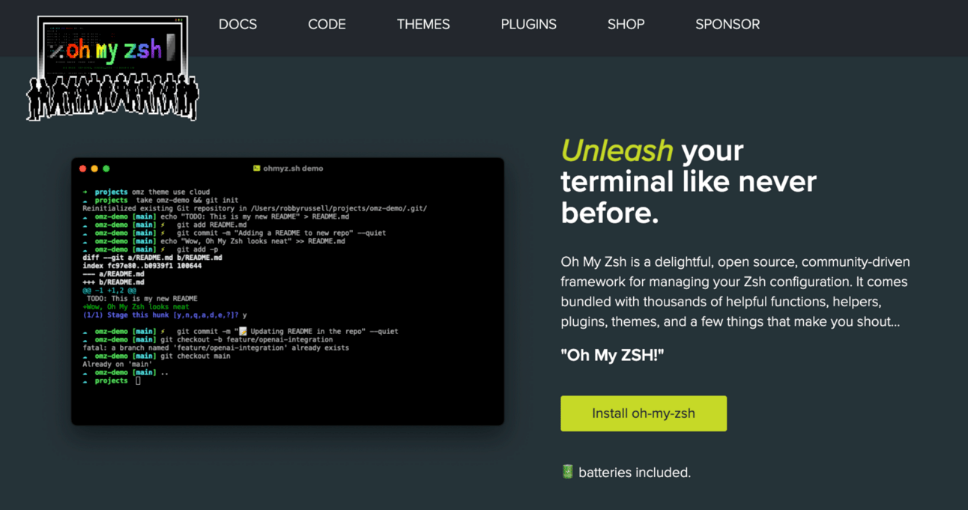Click the "batteries included." text
The height and width of the screenshot is (510, 968).
[635, 473]
